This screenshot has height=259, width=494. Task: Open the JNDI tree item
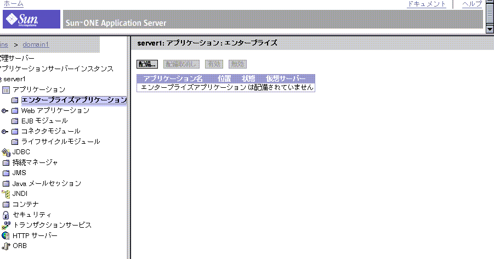tap(20, 194)
